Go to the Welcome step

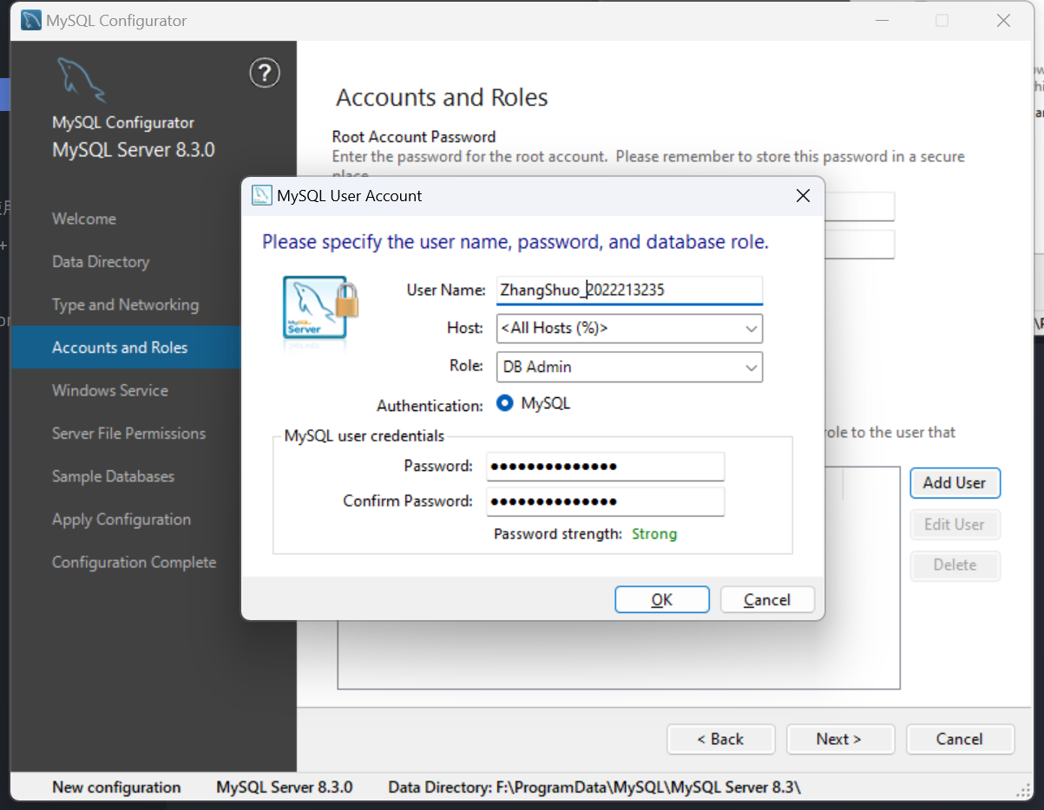point(84,219)
